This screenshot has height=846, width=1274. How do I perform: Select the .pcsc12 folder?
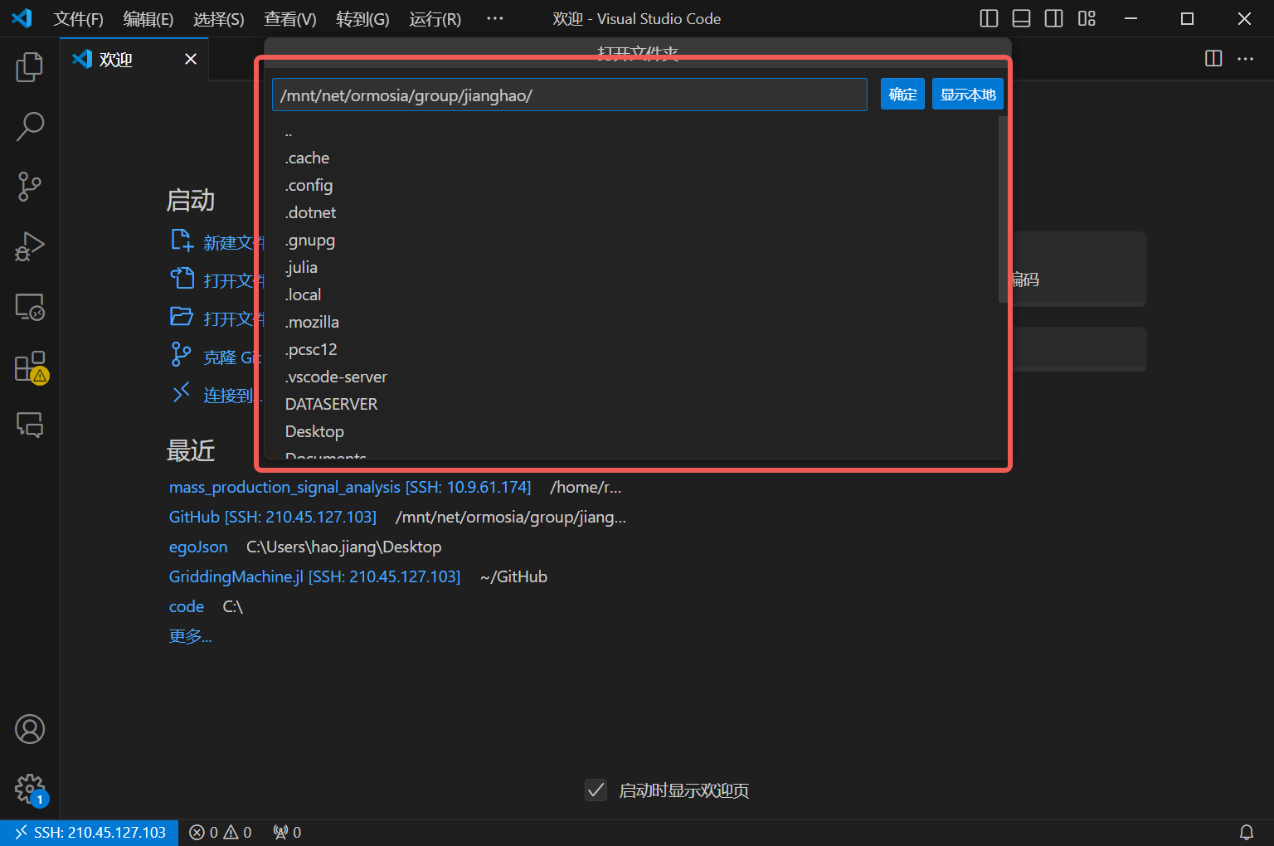[631, 349]
